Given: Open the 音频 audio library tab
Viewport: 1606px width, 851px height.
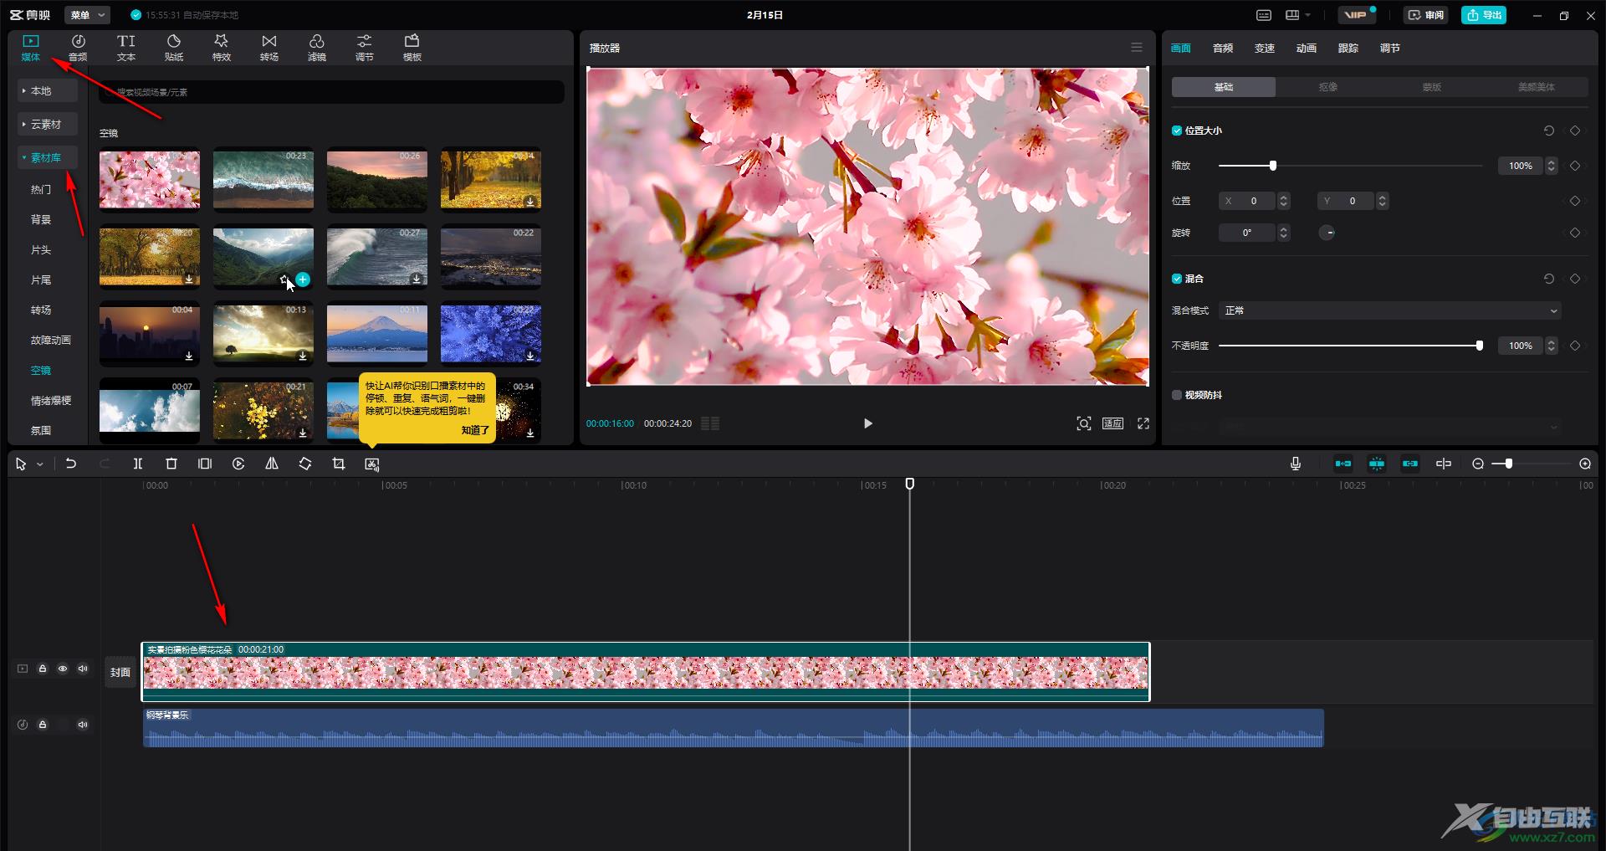Looking at the screenshot, I should 78,48.
